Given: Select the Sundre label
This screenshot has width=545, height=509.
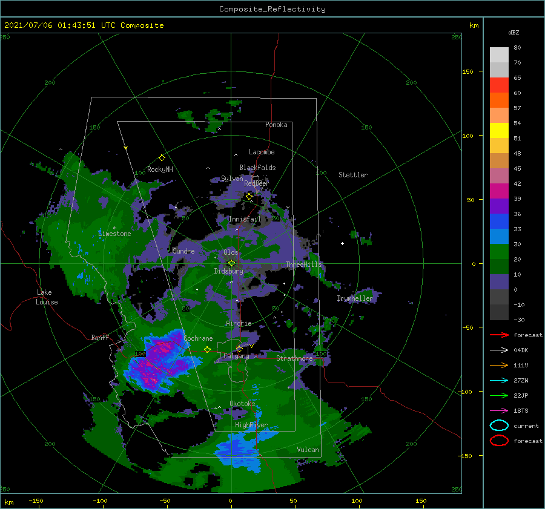Looking at the screenshot, I should click(183, 251).
